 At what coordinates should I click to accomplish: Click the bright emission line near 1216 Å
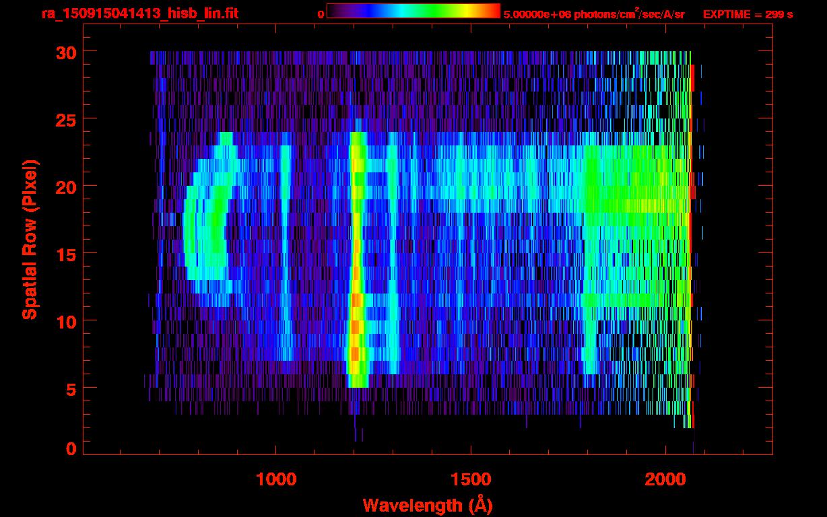pos(357,260)
